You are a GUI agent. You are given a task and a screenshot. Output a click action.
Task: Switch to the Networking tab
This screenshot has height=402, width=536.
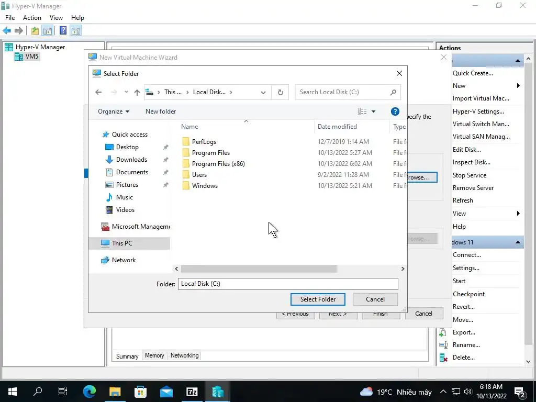(x=185, y=355)
